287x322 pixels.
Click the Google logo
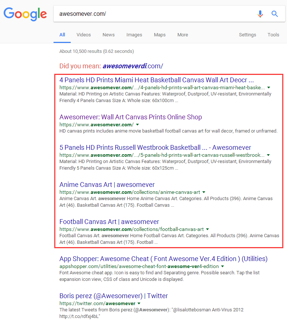25,14
